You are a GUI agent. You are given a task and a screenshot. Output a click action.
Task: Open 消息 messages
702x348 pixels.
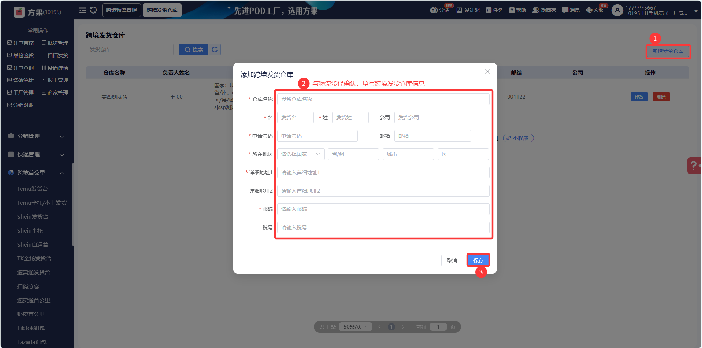571,10
